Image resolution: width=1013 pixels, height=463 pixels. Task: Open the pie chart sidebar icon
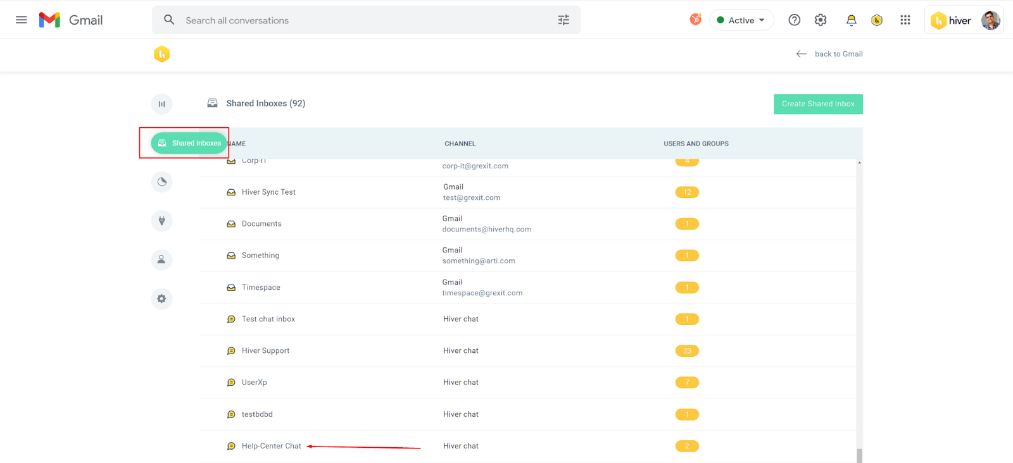click(162, 182)
